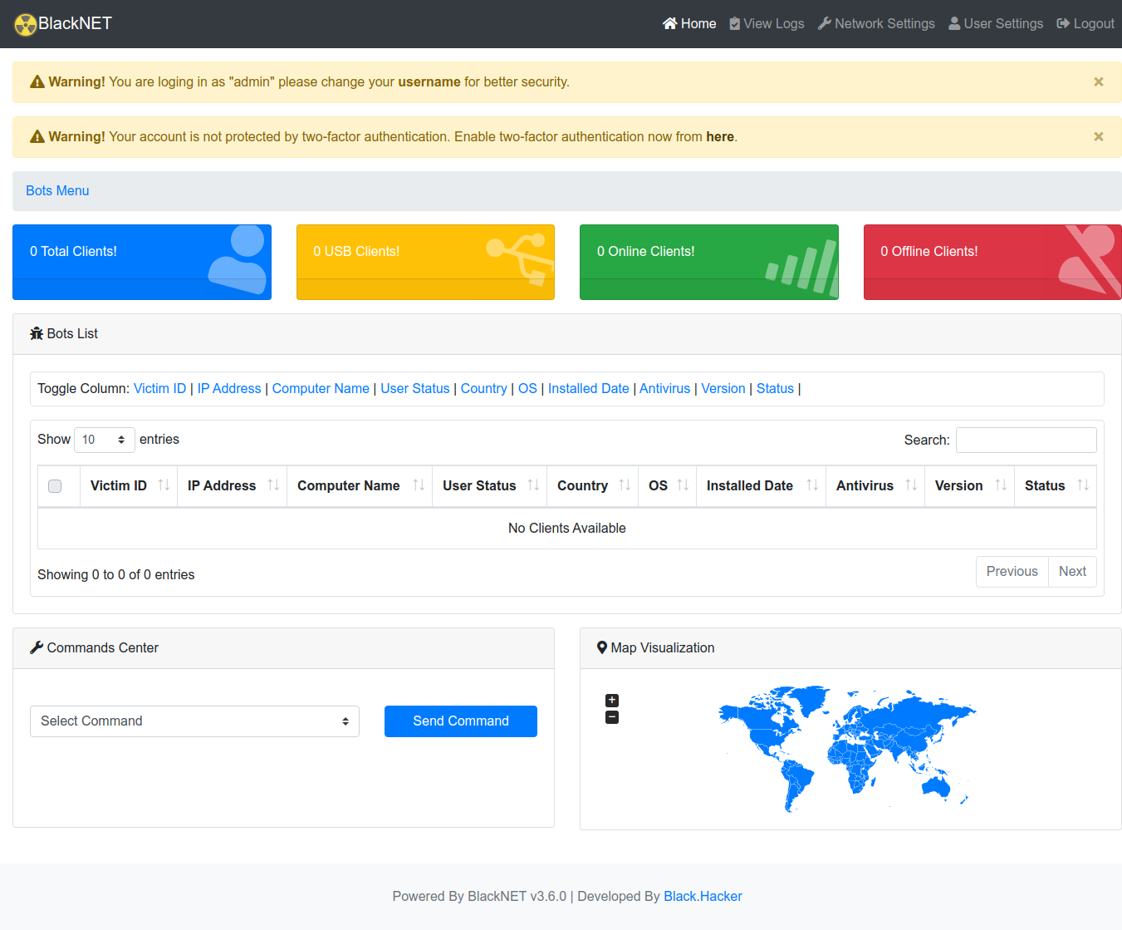Check the select-all checkbox in table header

[x=55, y=486]
